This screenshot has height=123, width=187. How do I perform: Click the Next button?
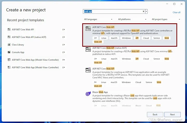(x=172, y=114)
